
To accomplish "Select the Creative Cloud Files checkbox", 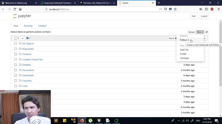I will click(15, 60).
